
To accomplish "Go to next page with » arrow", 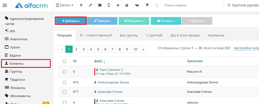I will click(143, 49).
